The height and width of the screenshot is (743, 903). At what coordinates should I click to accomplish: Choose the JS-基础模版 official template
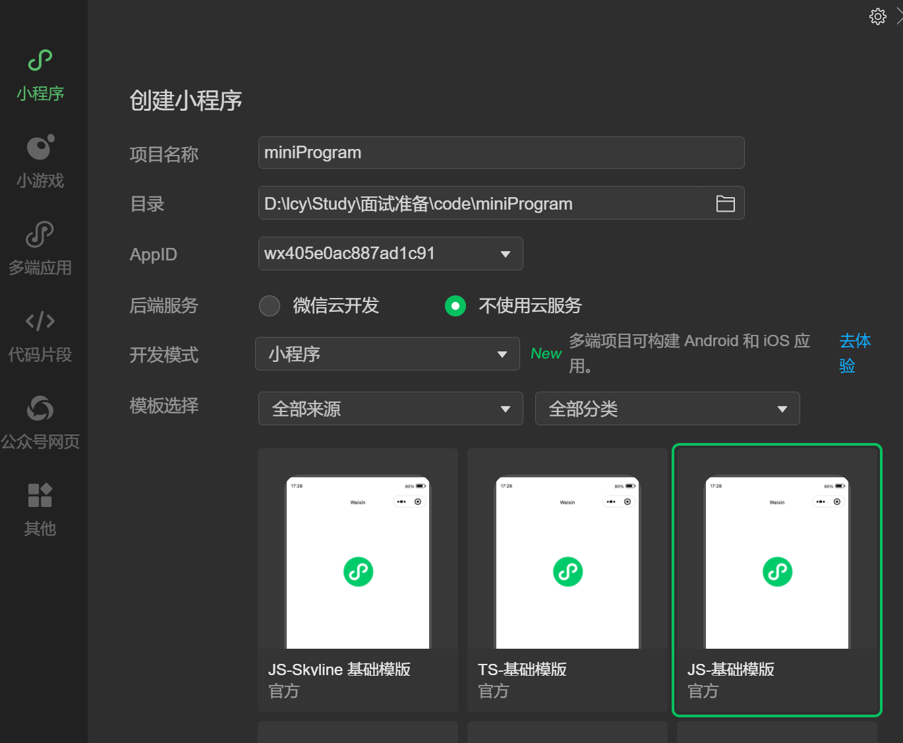(776, 580)
